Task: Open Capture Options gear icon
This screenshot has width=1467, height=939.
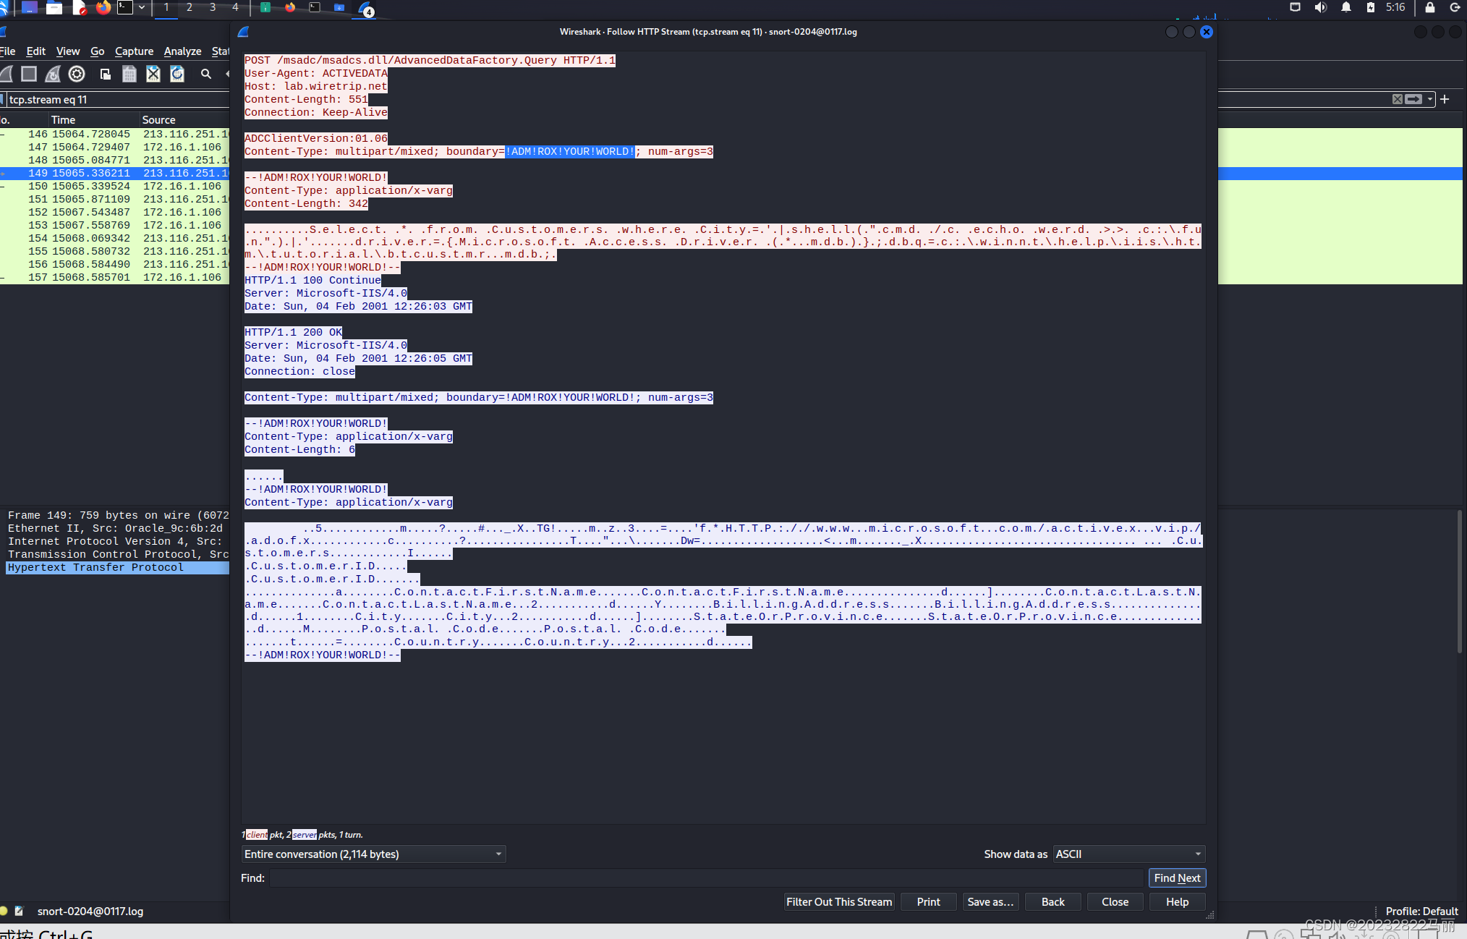Action: click(77, 74)
